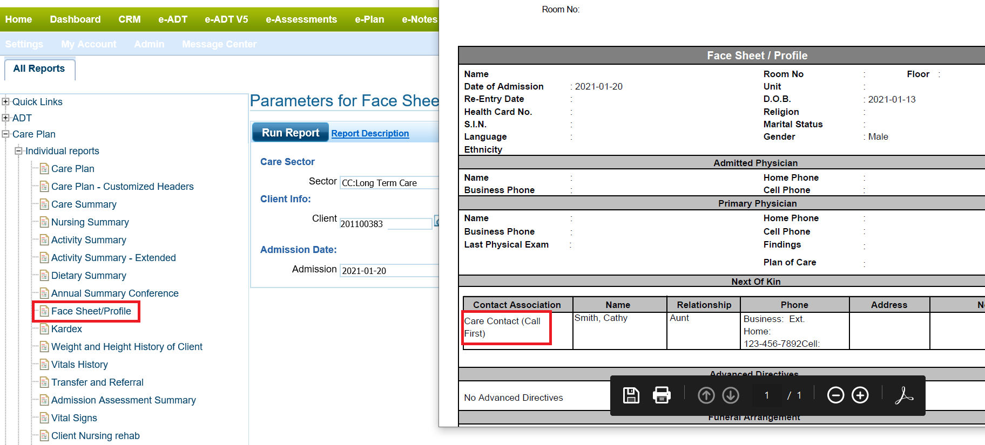Click the Care Summary document icon
The image size is (985, 445).
click(44, 204)
